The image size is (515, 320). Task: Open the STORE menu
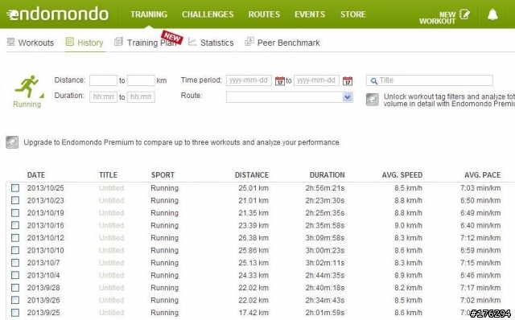pos(353,14)
